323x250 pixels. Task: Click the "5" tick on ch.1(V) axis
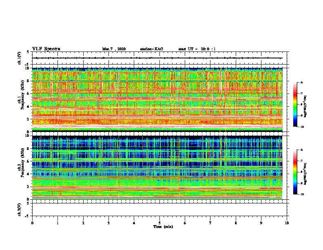(28, 52)
